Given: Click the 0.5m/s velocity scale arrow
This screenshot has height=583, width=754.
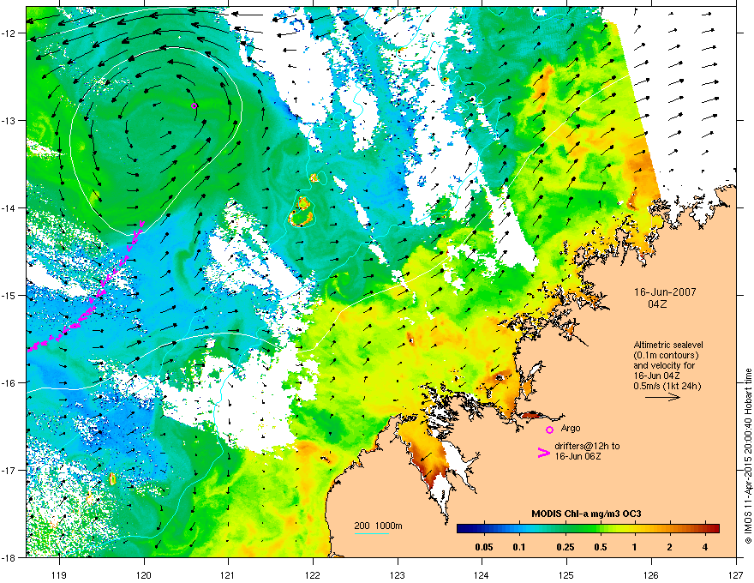Looking at the screenshot, I should pos(662,397).
